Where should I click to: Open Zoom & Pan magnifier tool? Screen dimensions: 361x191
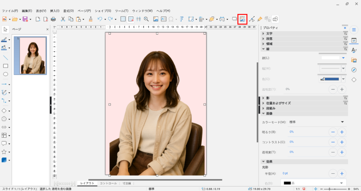click(x=146, y=19)
